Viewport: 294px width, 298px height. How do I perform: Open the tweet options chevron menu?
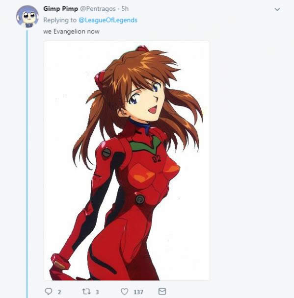[x=277, y=9]
